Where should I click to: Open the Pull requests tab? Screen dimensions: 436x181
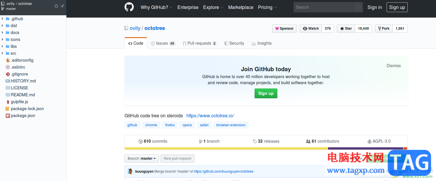199,43
